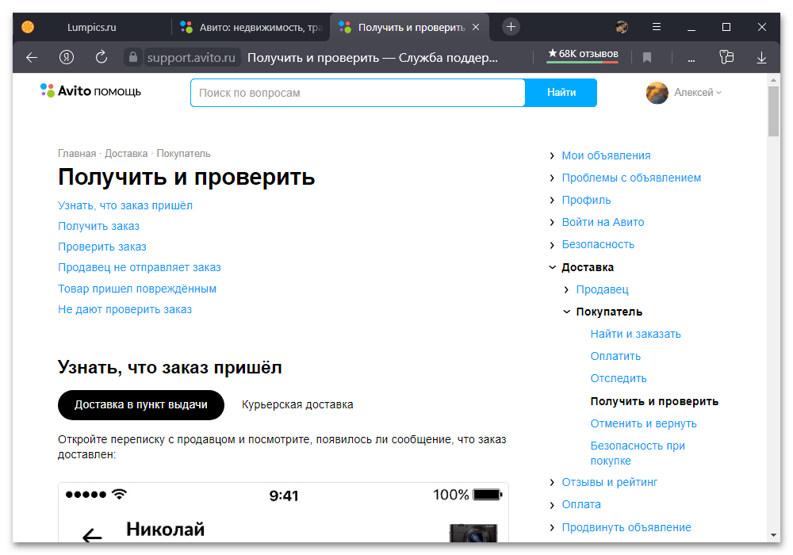Click the Avito помощь logo
Screen dimensions: 793x555
[x=90, y=91]
